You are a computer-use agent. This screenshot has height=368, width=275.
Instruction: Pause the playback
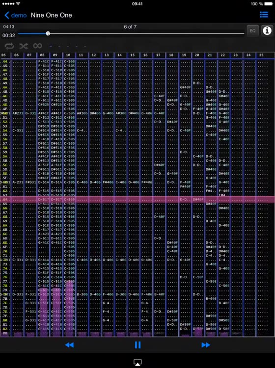click(x=137, y=345)
